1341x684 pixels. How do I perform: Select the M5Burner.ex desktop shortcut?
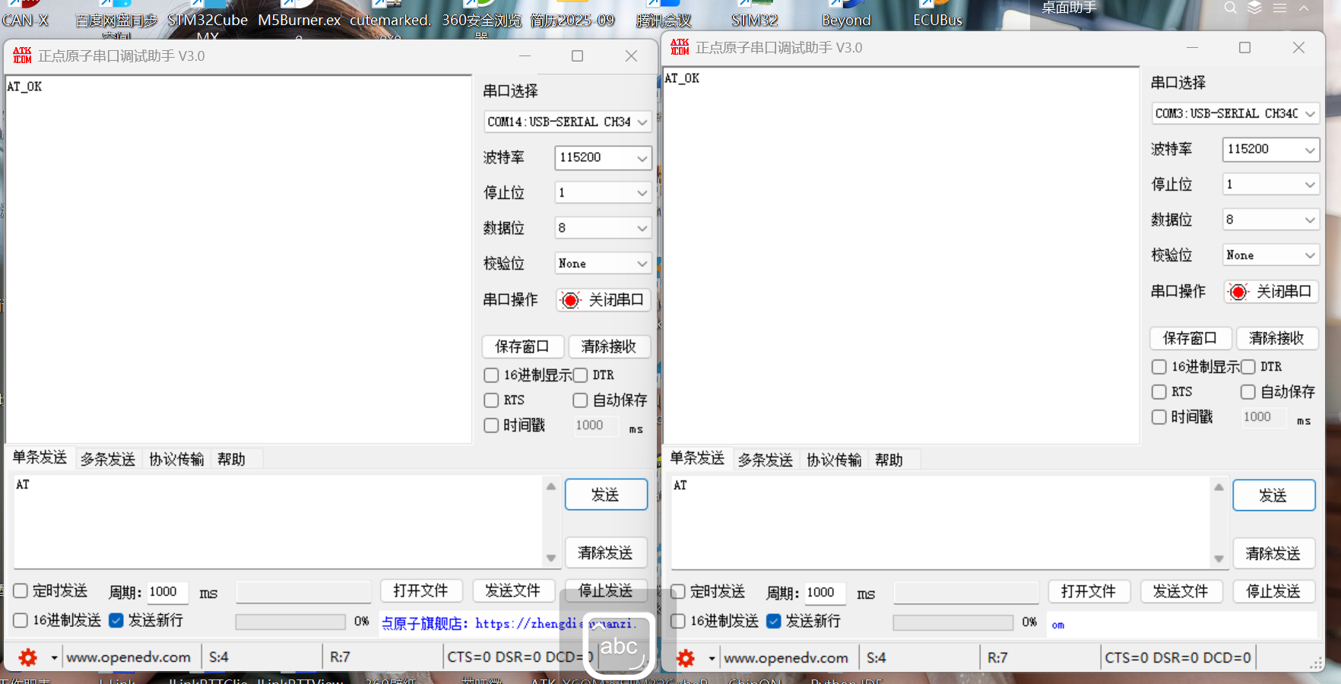pyautogui.click(x=300, y=21)
